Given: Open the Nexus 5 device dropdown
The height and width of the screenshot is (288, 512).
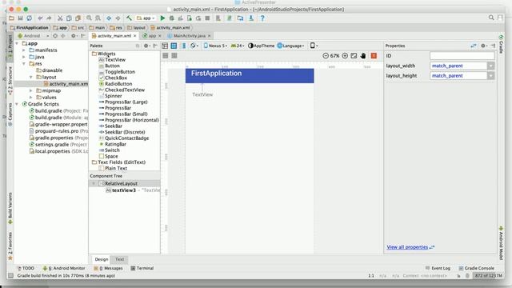Looking at the screenshot, I should point(215,46).
